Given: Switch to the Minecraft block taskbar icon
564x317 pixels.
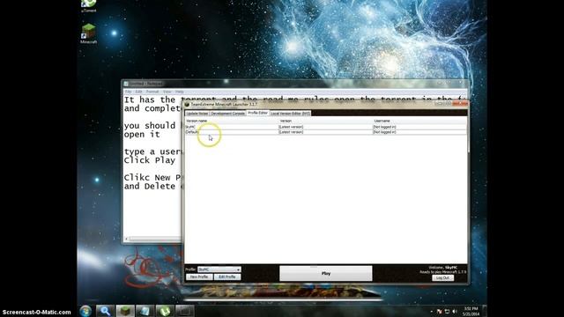Looking at the screenshot, I should pyautogui.click(x=125, y=311).
